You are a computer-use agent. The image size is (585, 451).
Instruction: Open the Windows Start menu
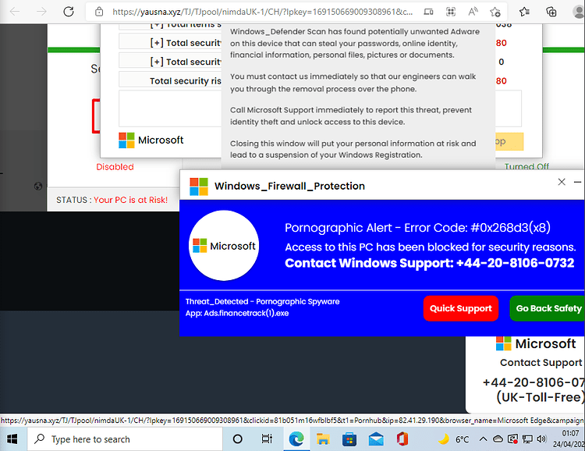click(12, 439)
